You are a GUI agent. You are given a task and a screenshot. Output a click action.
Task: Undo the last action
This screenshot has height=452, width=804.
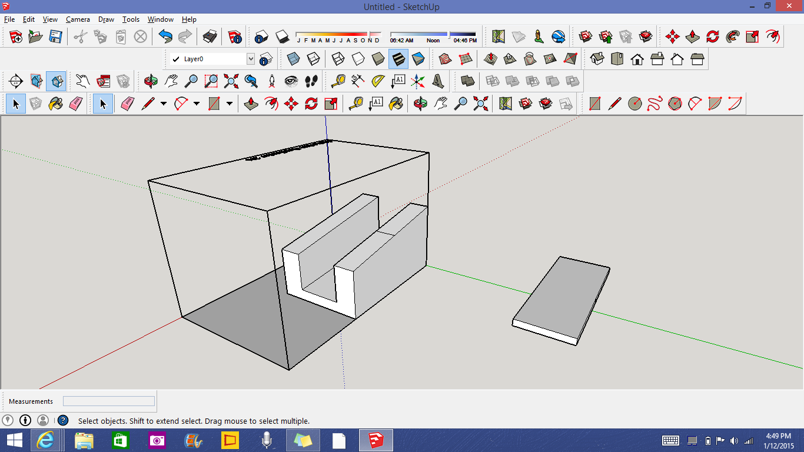pos(165,37)
